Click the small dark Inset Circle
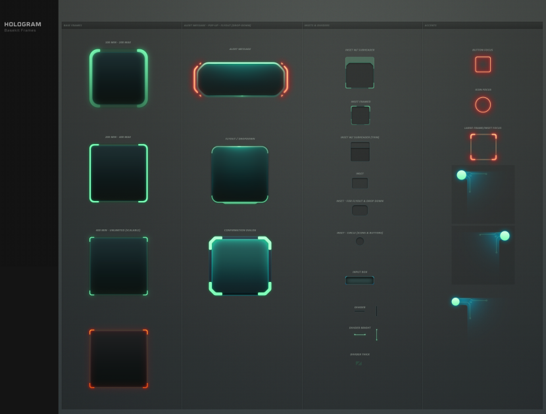This screenshot has height=414, width=546. pyautogui.click(x=360, y=241)
